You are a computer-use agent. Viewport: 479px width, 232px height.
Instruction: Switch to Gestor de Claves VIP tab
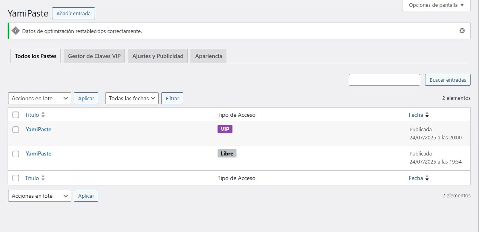(x=94, y=56)
